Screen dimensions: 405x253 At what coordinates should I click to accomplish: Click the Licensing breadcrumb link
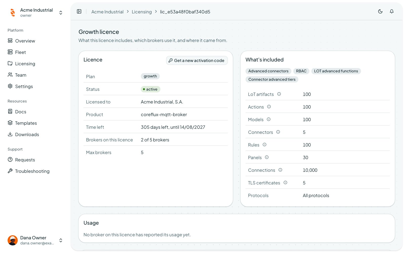tap(142, 12)
